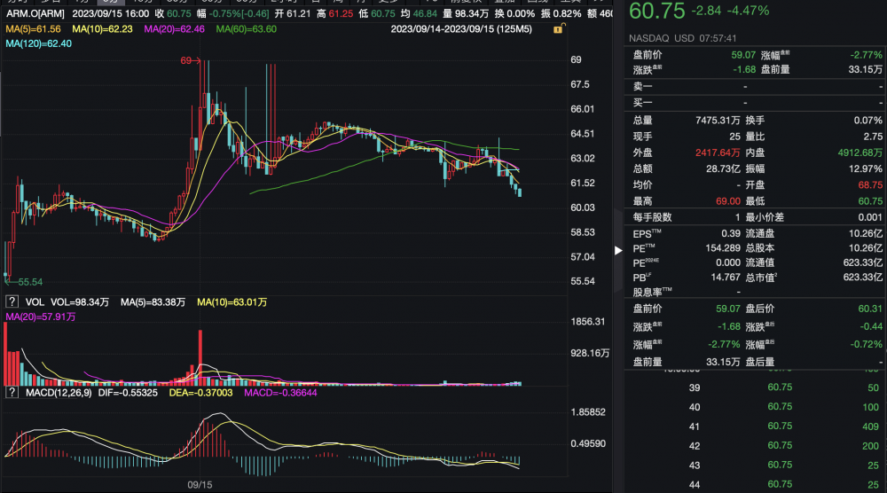Select tick row 42 with volume 200
This screenshot has width=887, height=493.
coord(753,446)
